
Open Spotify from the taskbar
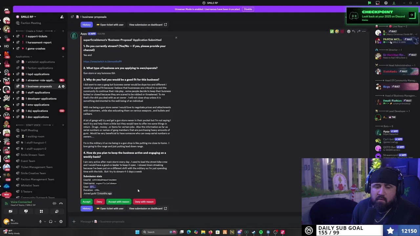pos(261,232)
